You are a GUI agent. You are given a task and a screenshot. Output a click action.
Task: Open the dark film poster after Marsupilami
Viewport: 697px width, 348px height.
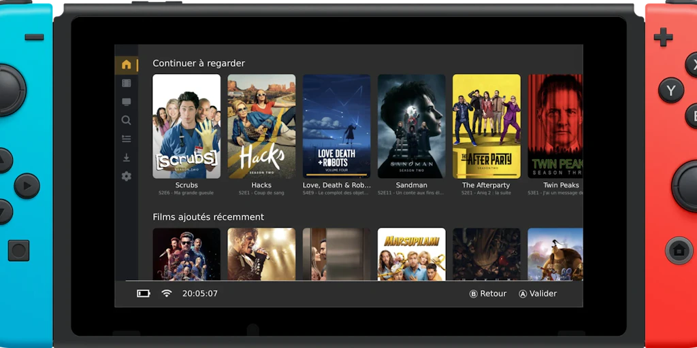487,254
